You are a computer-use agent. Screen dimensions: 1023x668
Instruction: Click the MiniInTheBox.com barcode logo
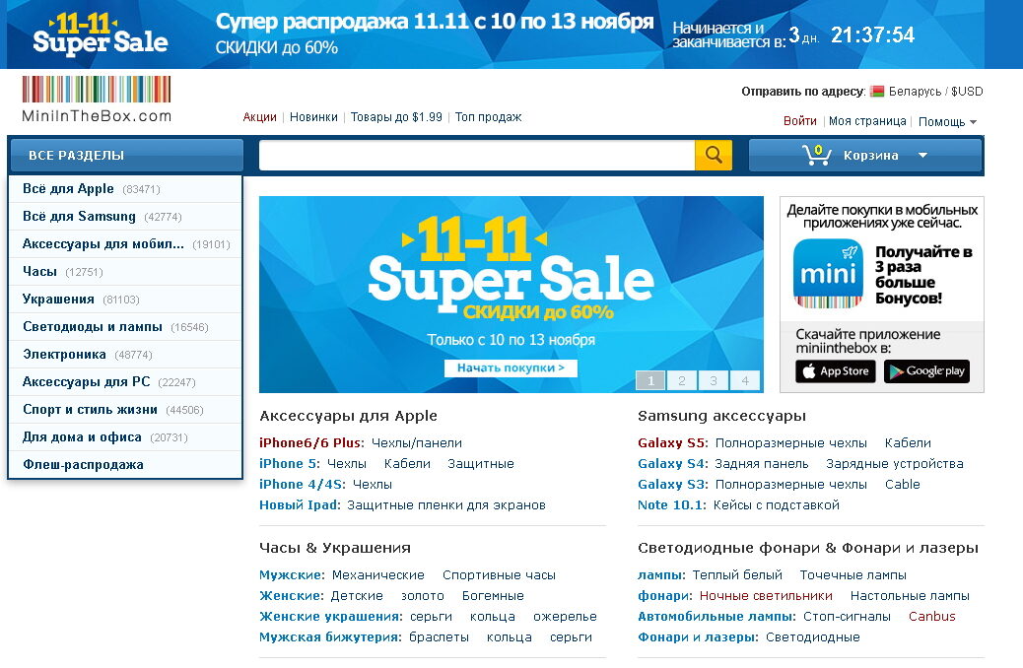[x=97, y=100]
